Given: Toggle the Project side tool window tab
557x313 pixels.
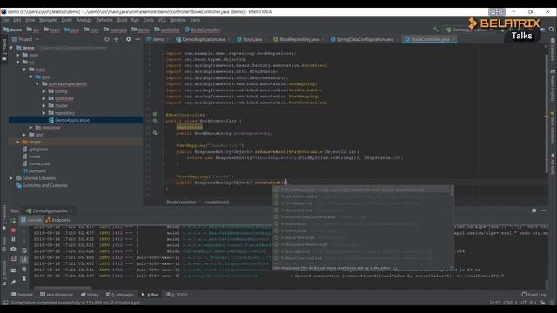Looking at the screenshot, I should coord(4,50).
